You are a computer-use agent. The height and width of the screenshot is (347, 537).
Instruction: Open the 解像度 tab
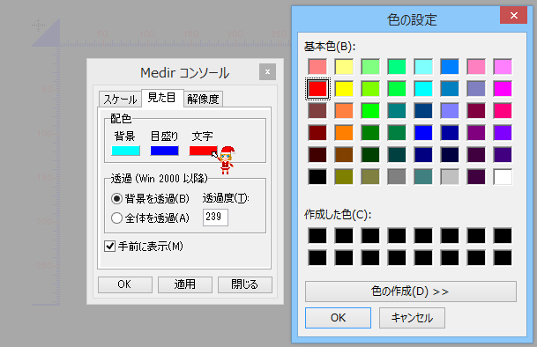pos(203,100)
